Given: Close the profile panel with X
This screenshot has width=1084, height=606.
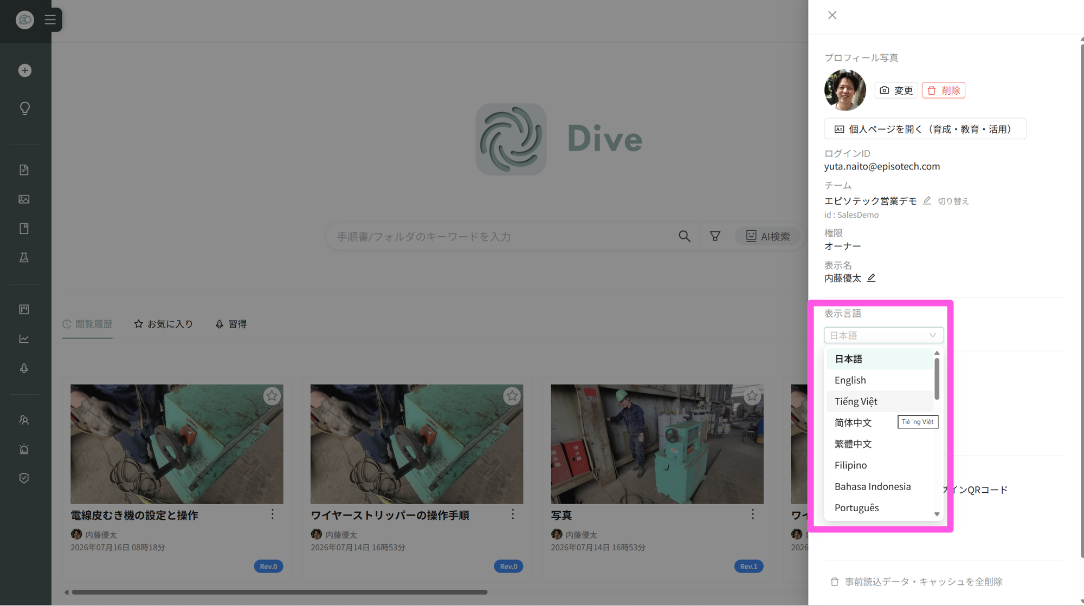Looking at the screenshot, I should 832,15.
